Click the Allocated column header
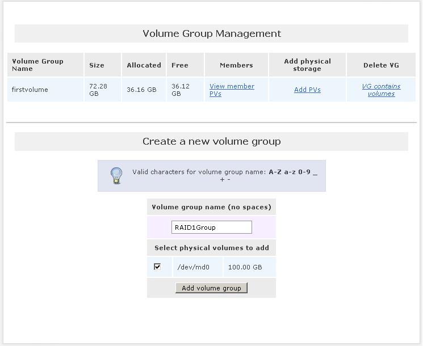This screenshot has width=423, height=346. (x=144, y=65)
